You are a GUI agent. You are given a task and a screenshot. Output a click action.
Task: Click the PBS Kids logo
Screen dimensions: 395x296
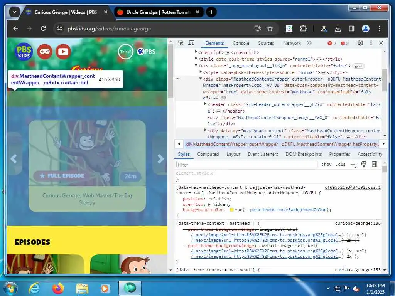(24, 52)
